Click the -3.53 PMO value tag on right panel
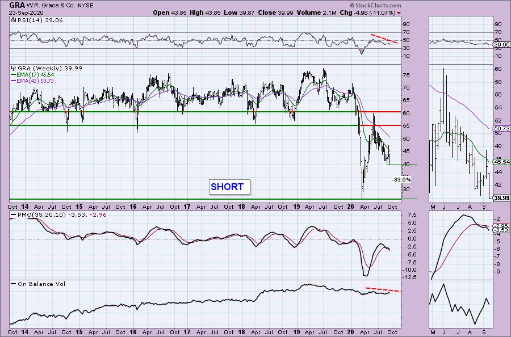The image size is (511, 337). click(502, 230)
